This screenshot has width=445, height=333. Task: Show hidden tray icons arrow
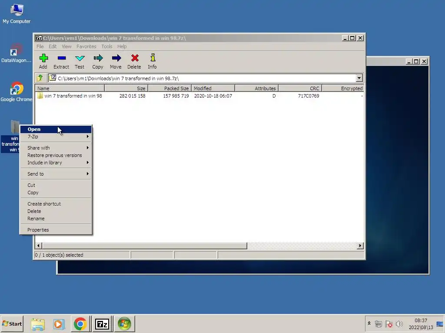(x=369, y=323)
